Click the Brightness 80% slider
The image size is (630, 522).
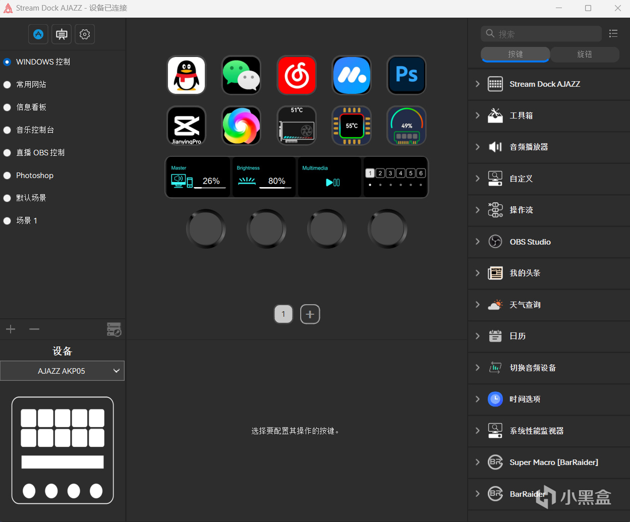tap(264, 178)
